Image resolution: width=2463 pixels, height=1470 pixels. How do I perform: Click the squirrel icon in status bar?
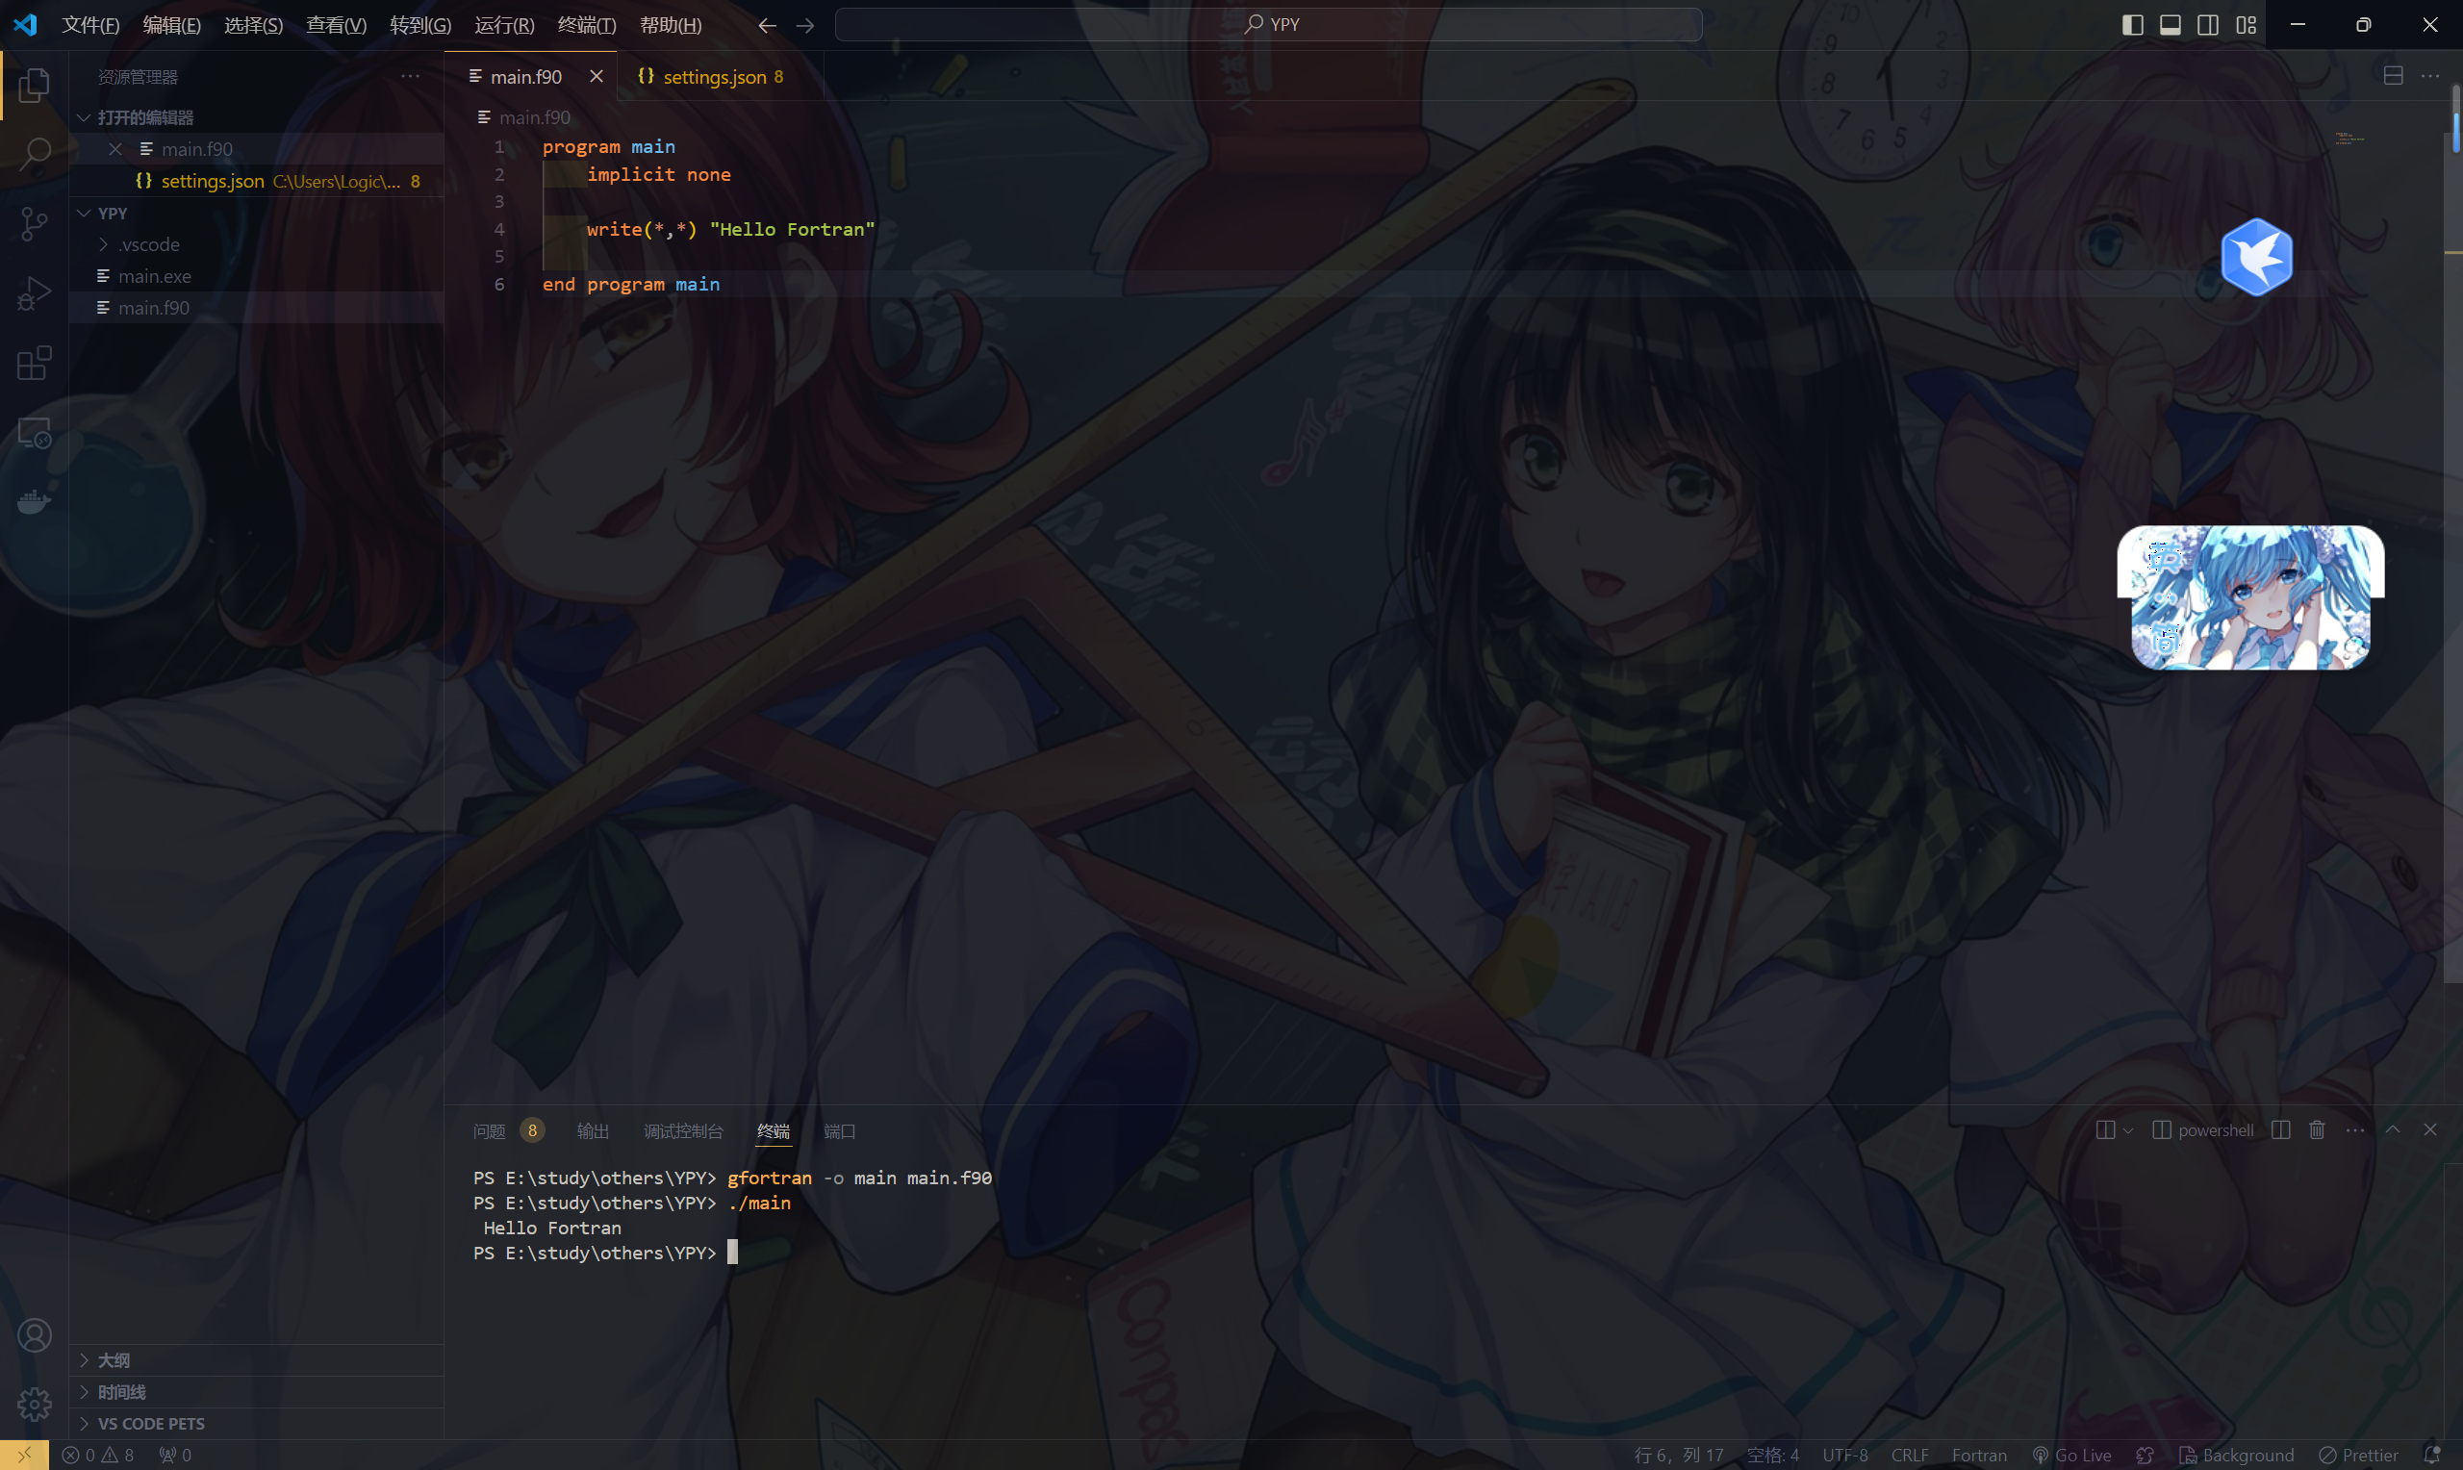click(x=2146, y=1455)
